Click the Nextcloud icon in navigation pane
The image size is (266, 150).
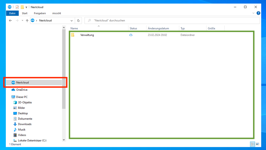[13, 83]
